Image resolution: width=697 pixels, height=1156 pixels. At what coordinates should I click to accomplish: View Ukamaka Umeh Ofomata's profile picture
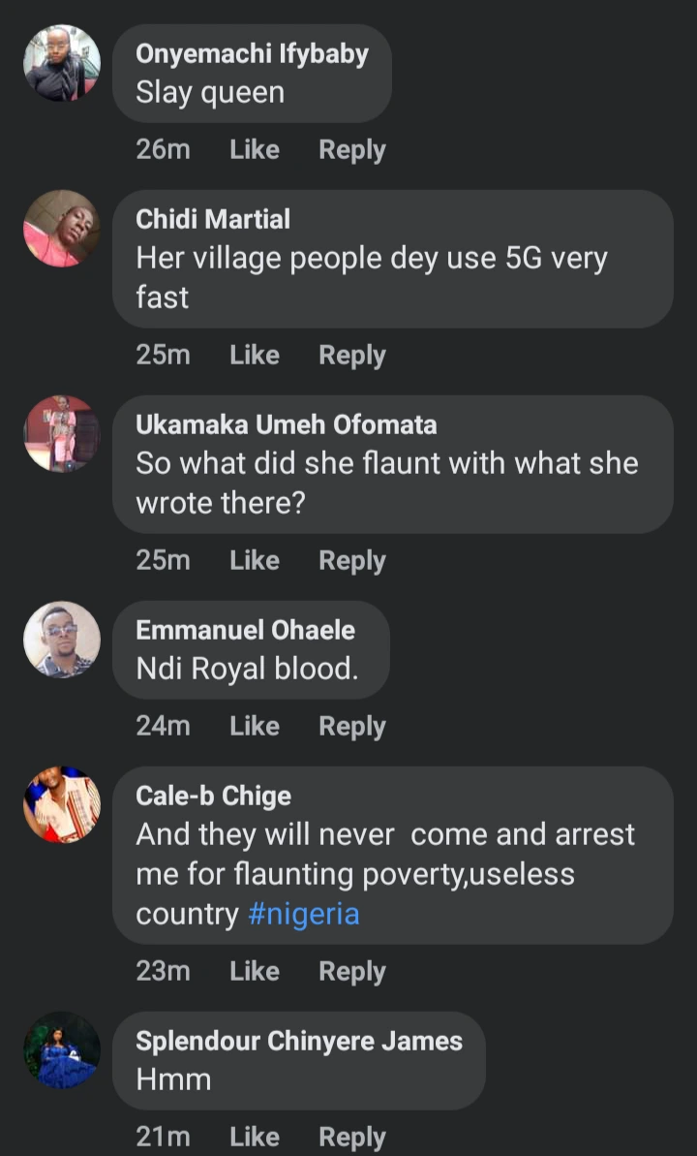pyautogui.click(x=62, y=434)
